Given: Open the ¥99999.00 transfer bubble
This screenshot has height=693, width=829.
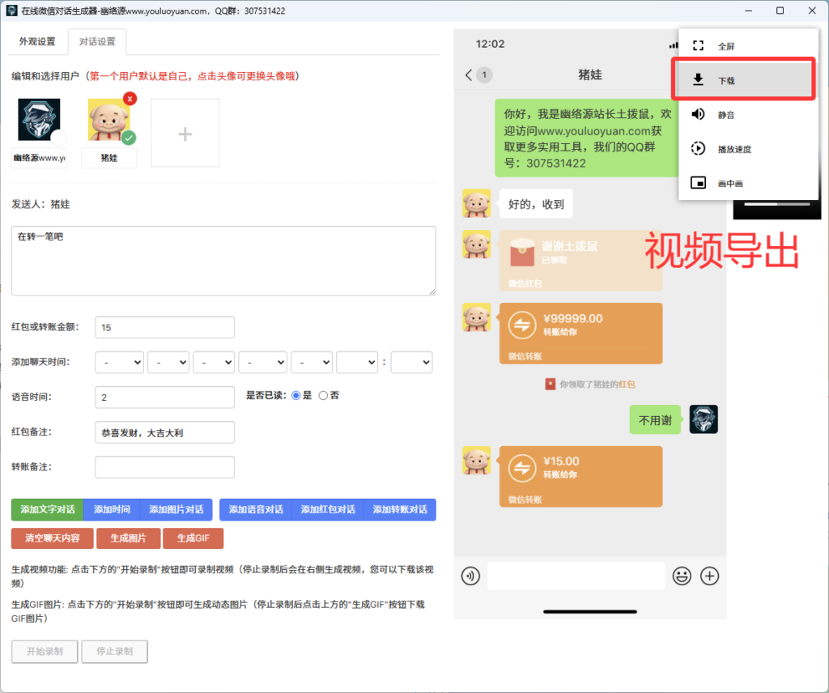Looking at the screenshot, I should coord(581,333).
